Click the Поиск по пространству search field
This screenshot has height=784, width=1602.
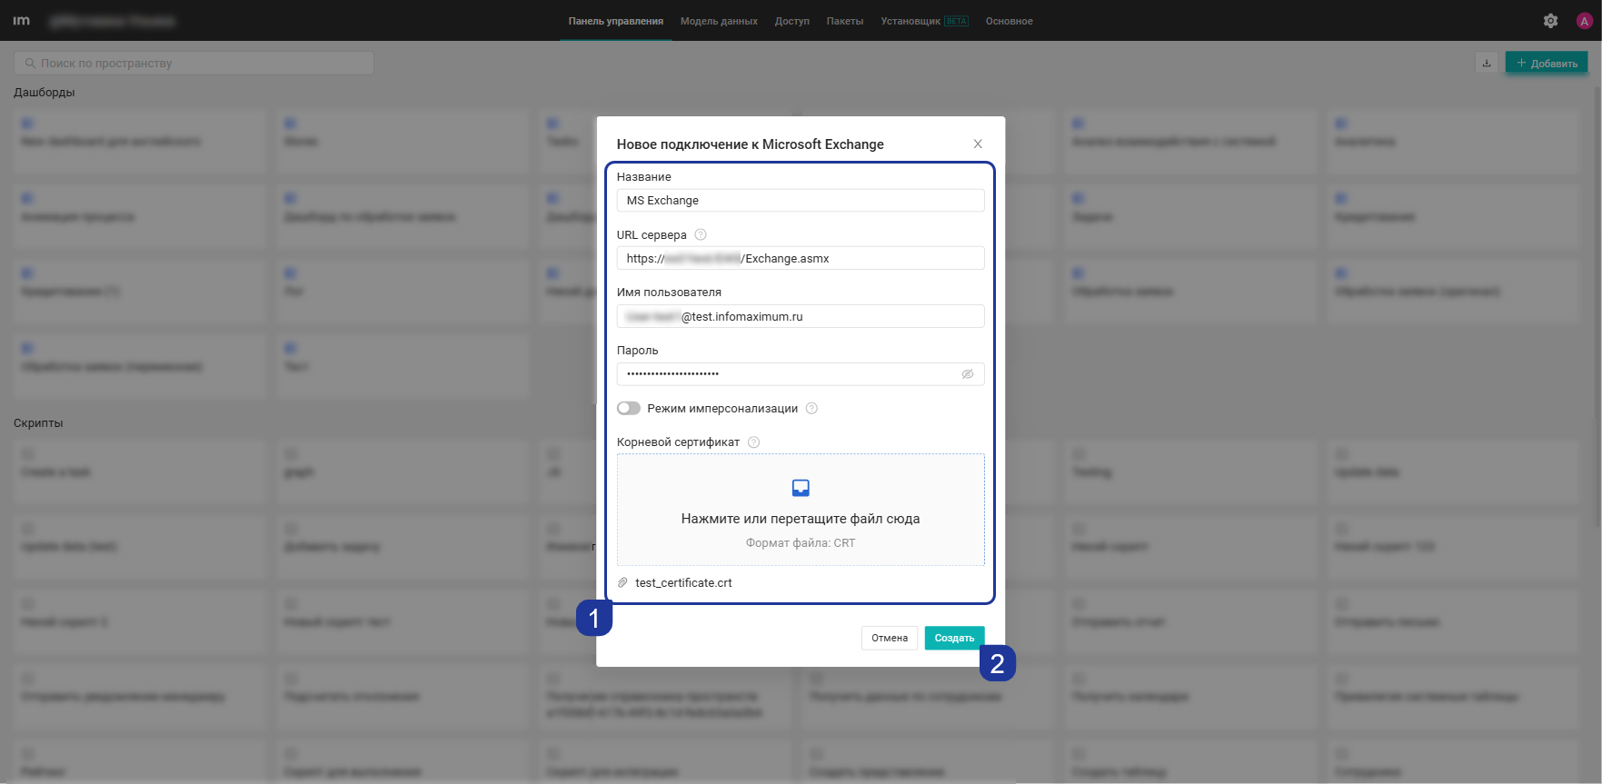(194, 63)
